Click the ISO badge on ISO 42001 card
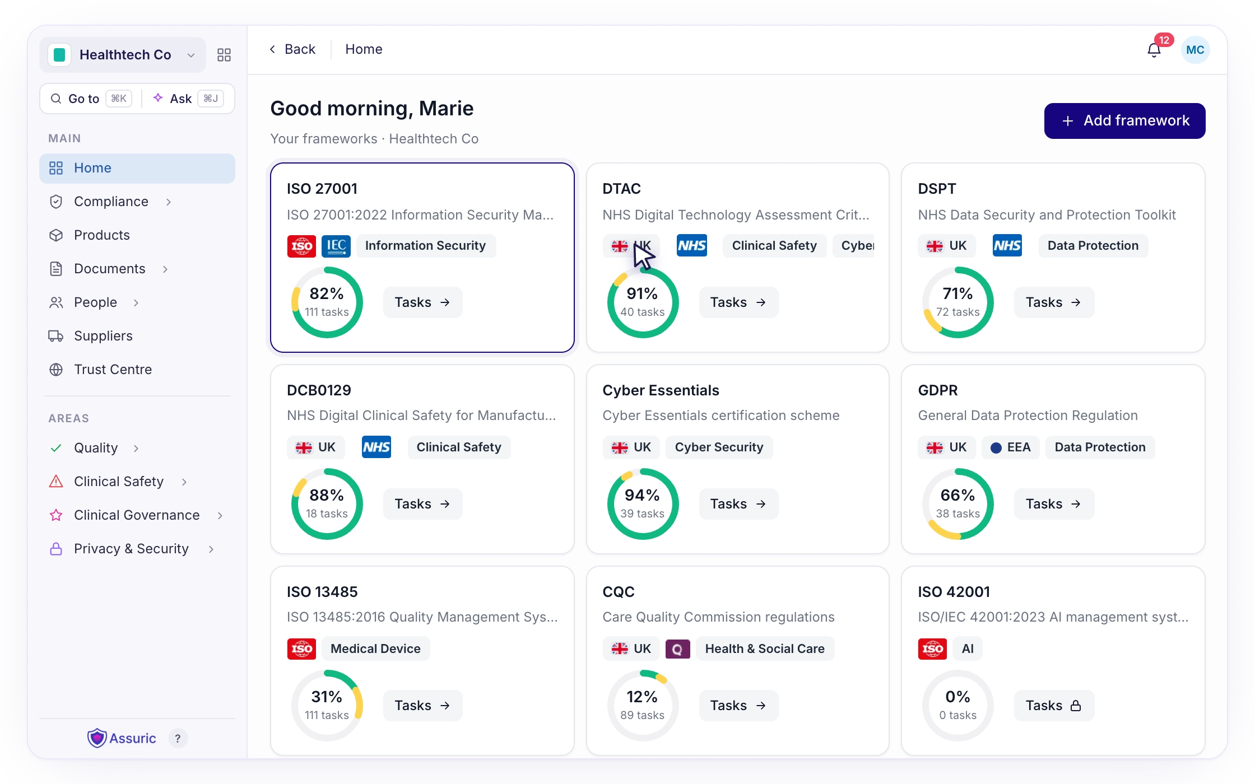1255x784 pixels. click(932, 648)
